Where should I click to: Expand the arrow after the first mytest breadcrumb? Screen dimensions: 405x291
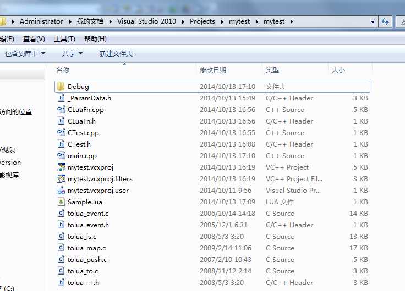click(x=257, y=21)
